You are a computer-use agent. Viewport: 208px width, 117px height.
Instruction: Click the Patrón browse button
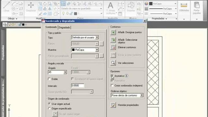(101, 44)
